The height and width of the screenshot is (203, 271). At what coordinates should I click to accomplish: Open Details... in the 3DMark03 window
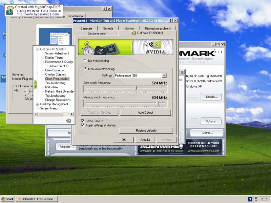[x=211, y=97]
